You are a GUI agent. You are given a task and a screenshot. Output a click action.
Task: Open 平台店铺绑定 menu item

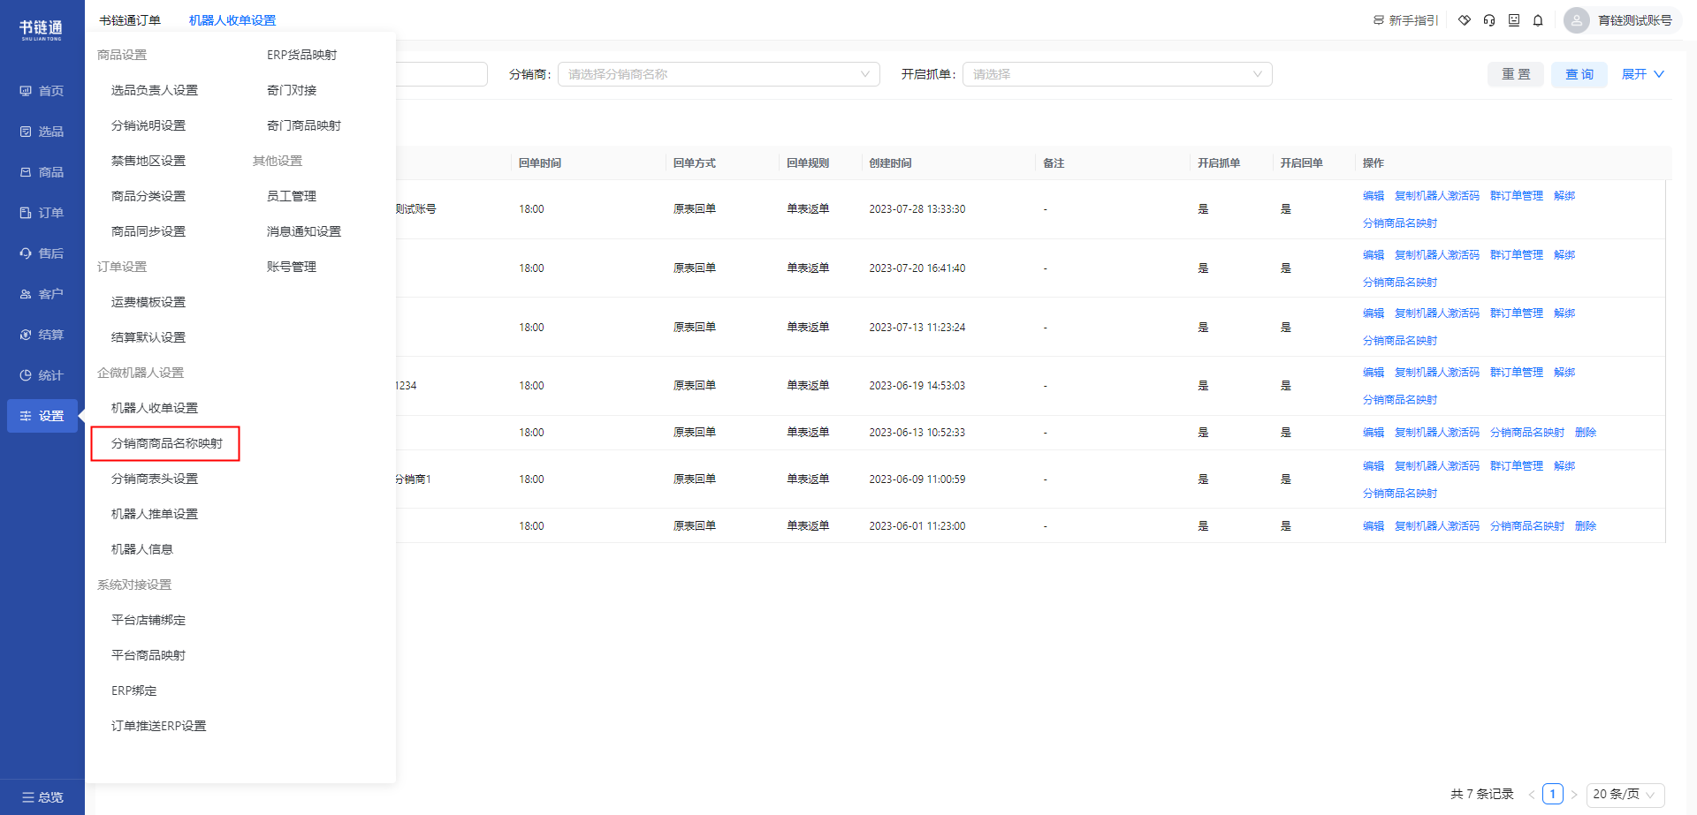coord(148,620)
